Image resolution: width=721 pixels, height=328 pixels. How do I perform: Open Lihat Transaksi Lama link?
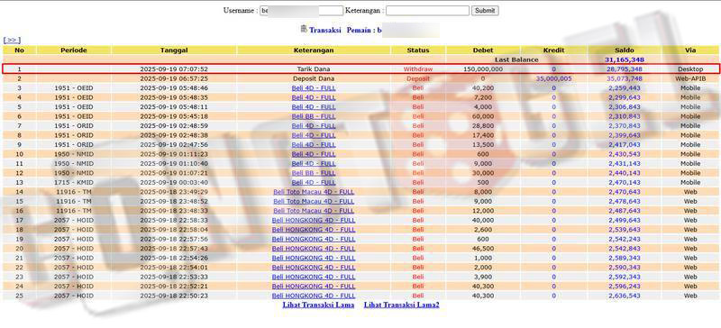[x=318, y=305]
